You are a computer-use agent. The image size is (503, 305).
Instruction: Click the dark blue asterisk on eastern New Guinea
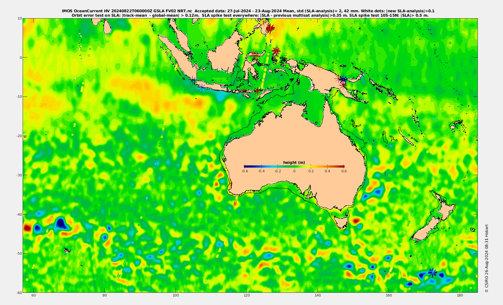click(x=343, y=80)
